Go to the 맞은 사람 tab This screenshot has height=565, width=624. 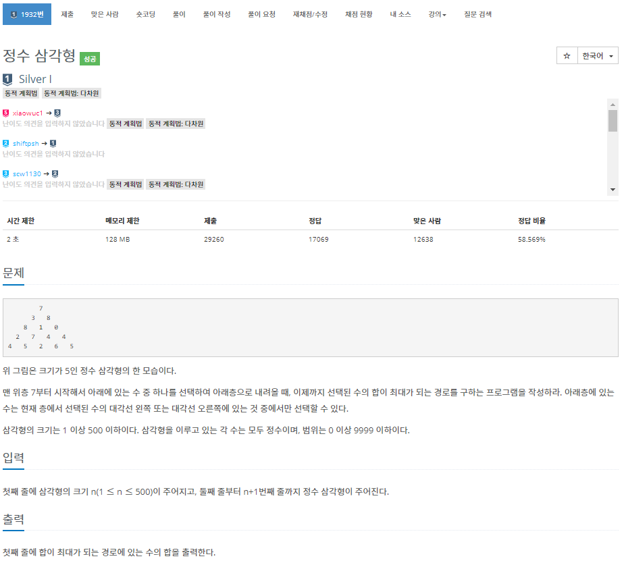pos(105,14)
